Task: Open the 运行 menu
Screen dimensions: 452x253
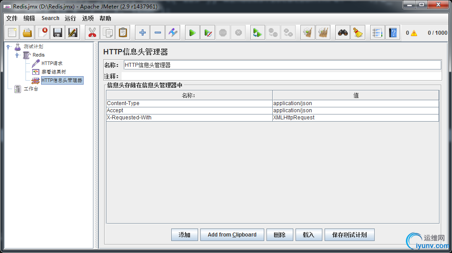Action: coord(70,18)
